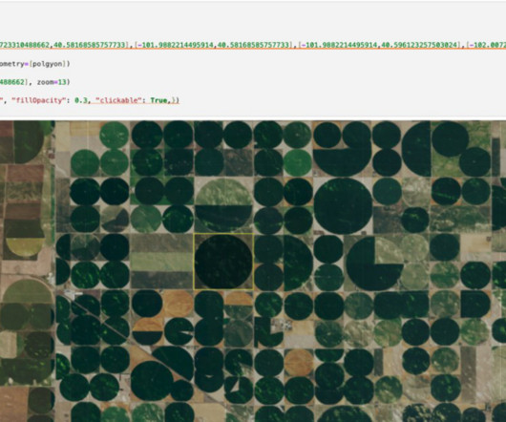Click the True value after clickable
Viewport: 506px width, 422px height.
tap(159, 100)
